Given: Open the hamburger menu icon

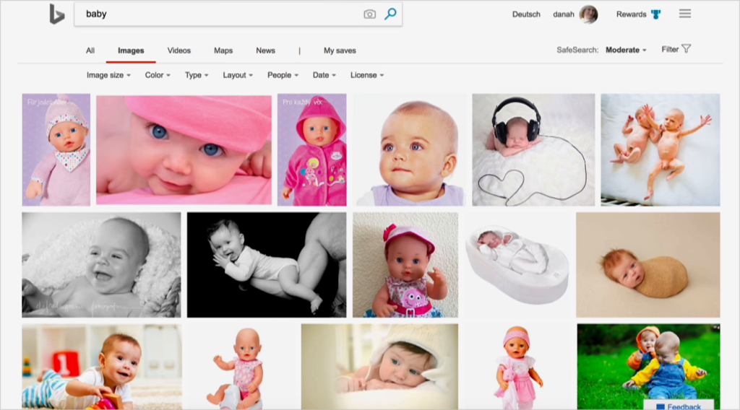Looking at the screenshot, I should pyautogui.click(x=685, y=14).
